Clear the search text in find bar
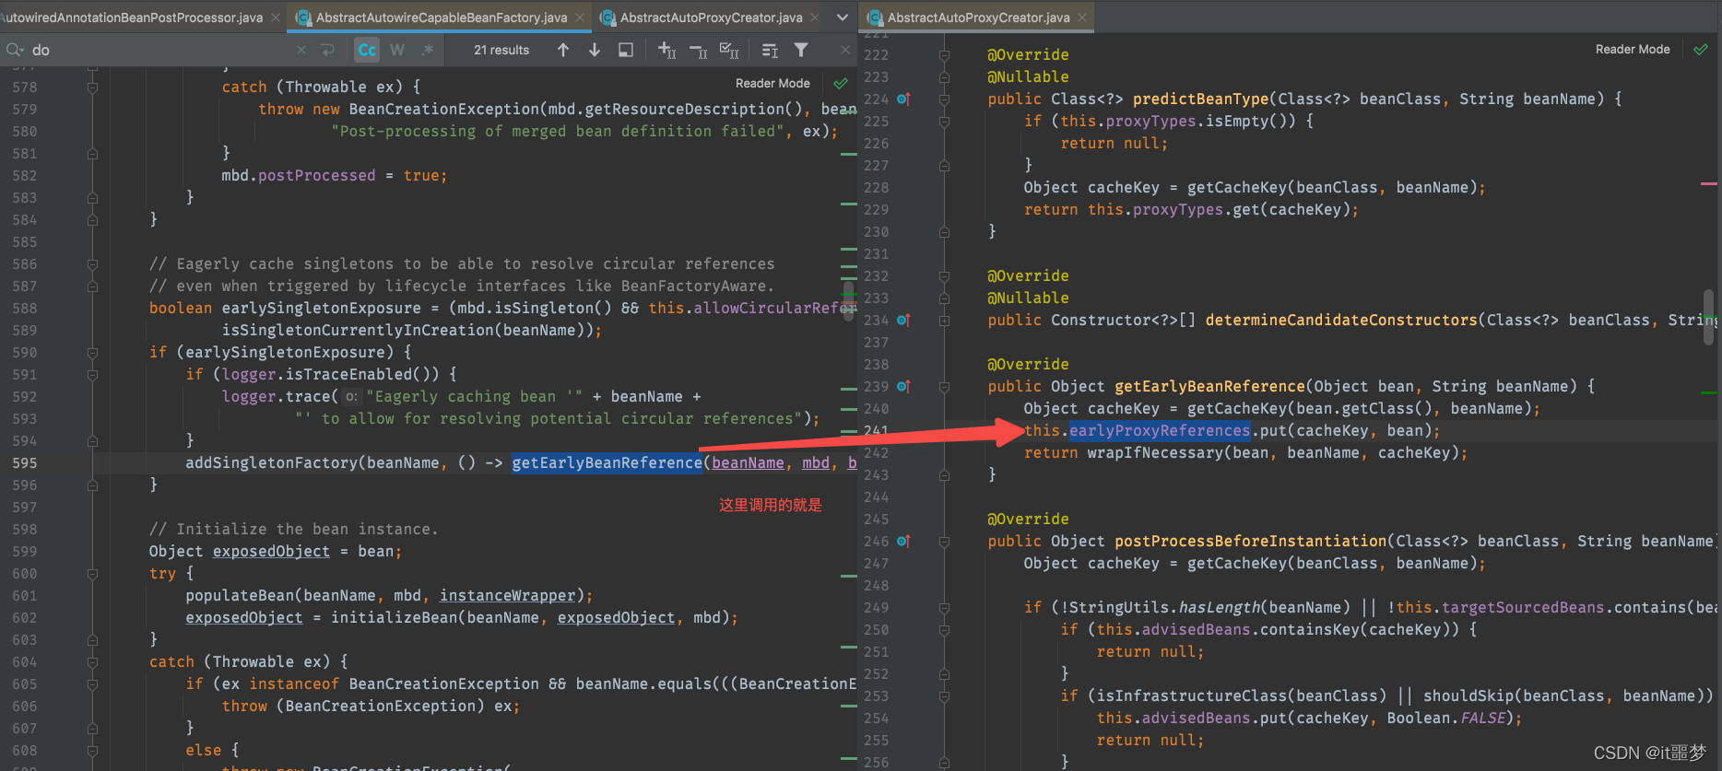The image size is (1722, 771). tap(301, 50)
